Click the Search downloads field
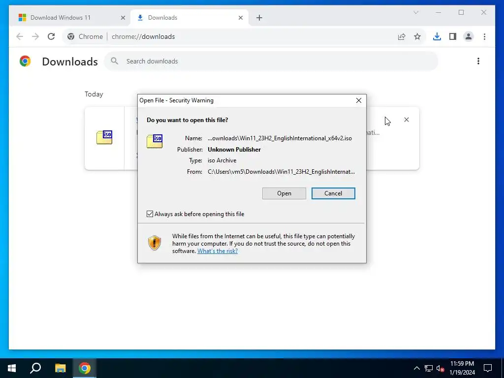This screenshot has width=504, height=378. [271, 61]
